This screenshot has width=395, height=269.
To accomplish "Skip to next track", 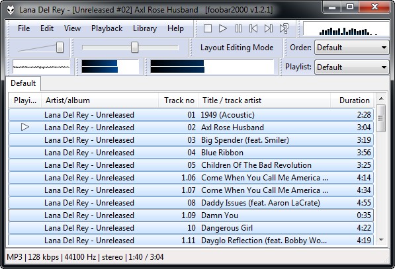I will [x=269, y=28].
